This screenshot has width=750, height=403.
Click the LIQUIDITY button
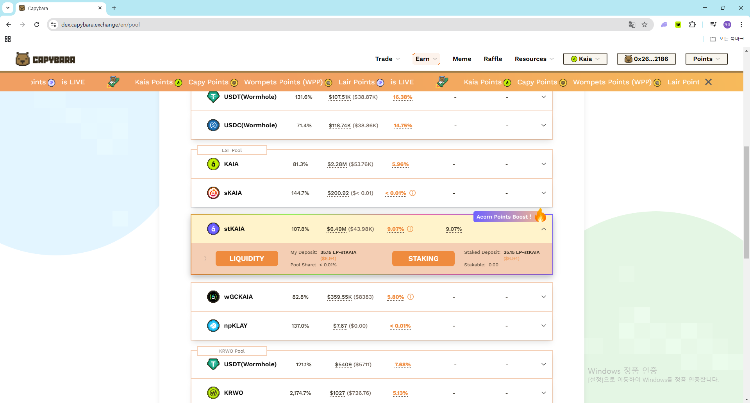246,259
